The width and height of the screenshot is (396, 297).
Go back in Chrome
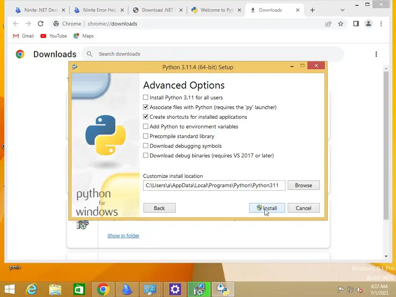[16, 24]
